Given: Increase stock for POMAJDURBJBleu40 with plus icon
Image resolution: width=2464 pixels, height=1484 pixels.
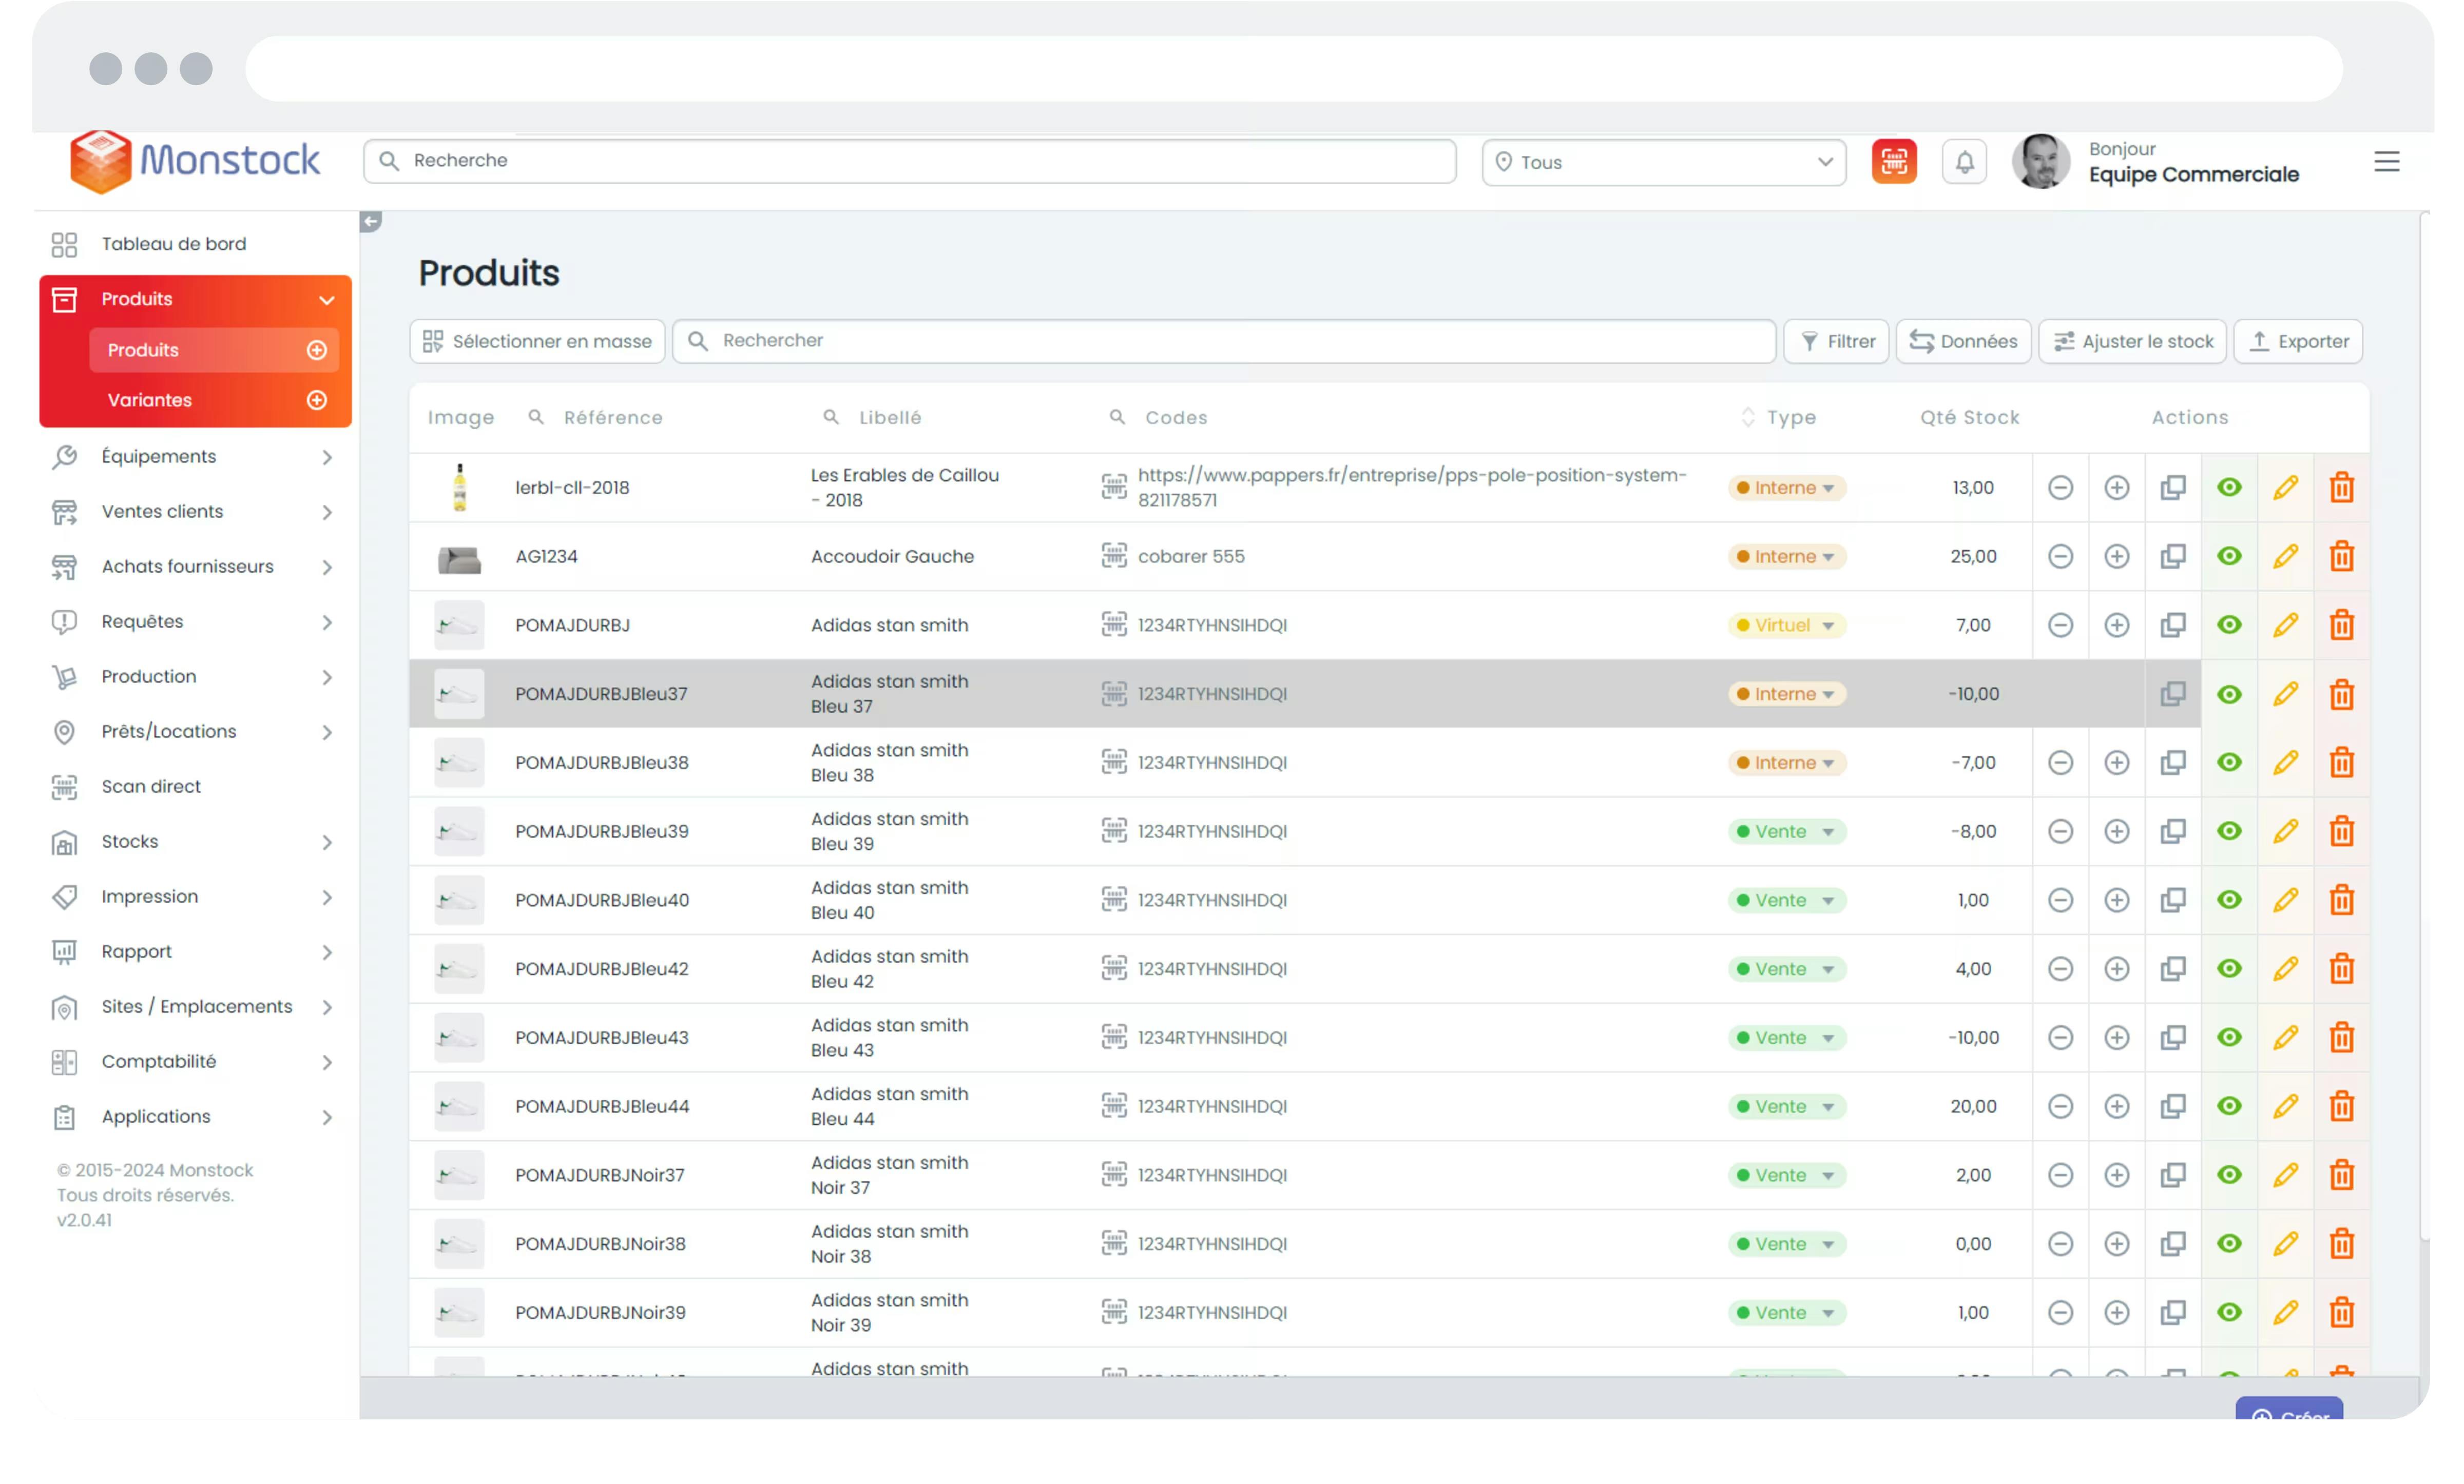Looking at the screenshot, I should 2116,901.
